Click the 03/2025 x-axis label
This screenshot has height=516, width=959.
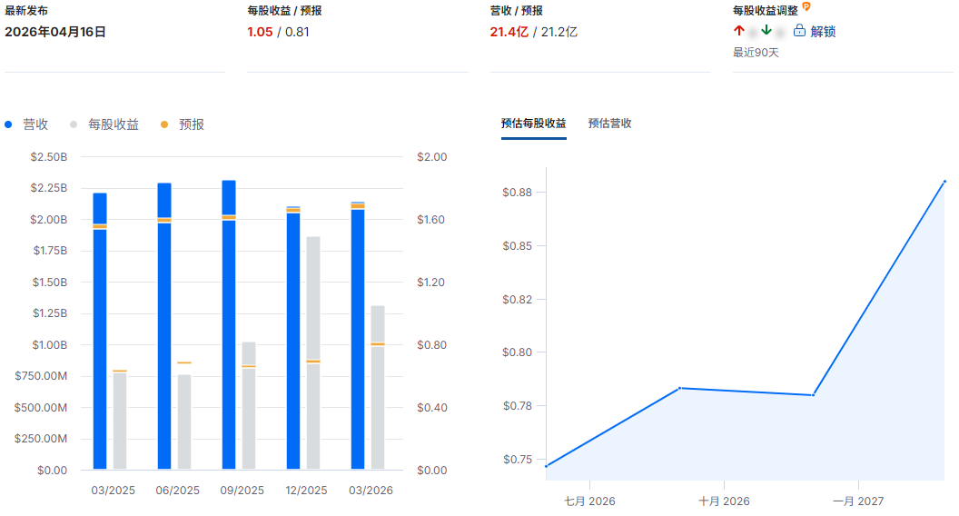click(114, 491)
